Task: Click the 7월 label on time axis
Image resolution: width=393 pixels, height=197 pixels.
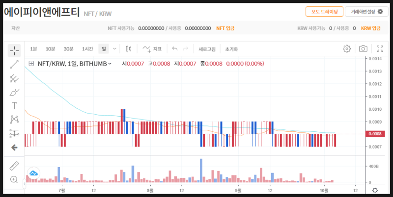Action: pyautogui.click(x=61, y=191)
